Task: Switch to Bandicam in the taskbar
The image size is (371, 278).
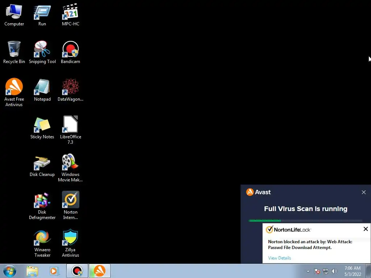Action: click(x=77, y=271)
